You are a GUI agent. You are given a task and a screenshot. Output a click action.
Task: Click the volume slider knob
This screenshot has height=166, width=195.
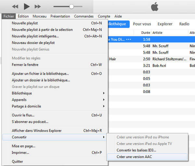tap(71, 6)
